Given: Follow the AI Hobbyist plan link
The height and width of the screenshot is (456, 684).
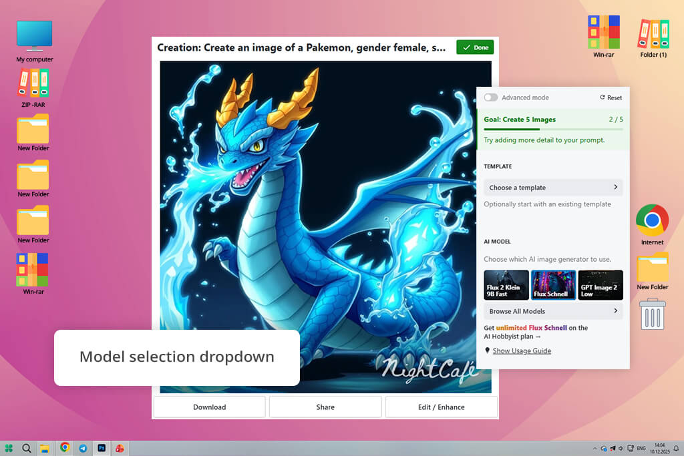Looking at the screenshot, I should [512, 336].
